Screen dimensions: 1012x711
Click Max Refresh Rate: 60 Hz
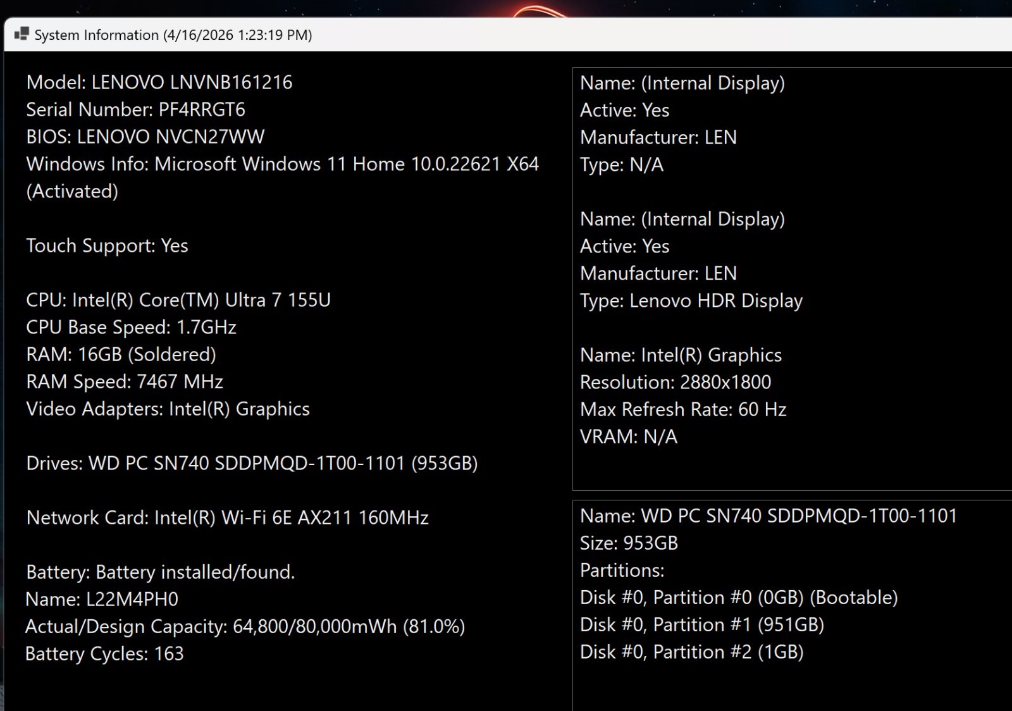(683, 409)
